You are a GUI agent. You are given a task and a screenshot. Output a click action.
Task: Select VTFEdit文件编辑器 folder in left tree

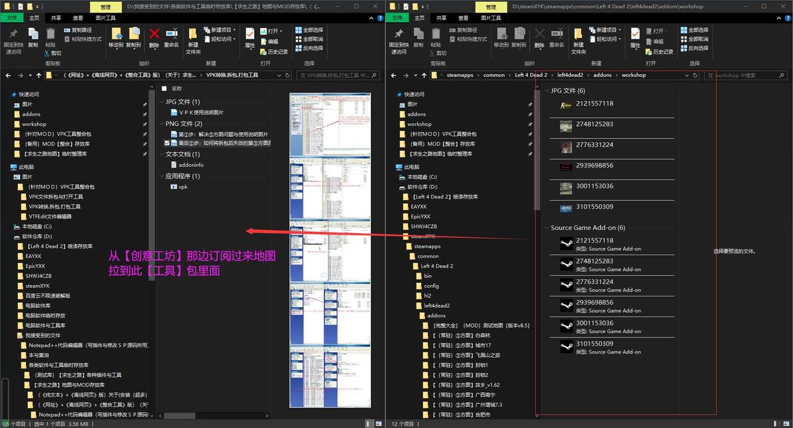tap(46, 217)
